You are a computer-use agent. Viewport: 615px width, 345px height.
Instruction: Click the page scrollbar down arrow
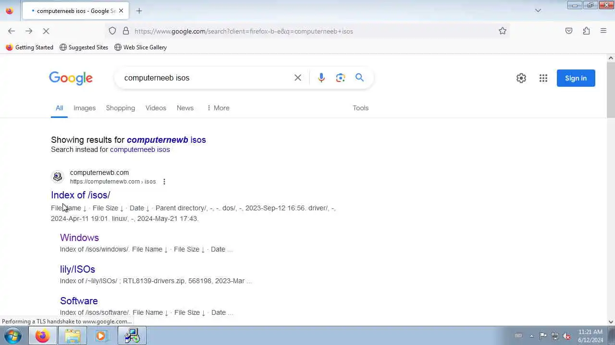click(611, 322)
